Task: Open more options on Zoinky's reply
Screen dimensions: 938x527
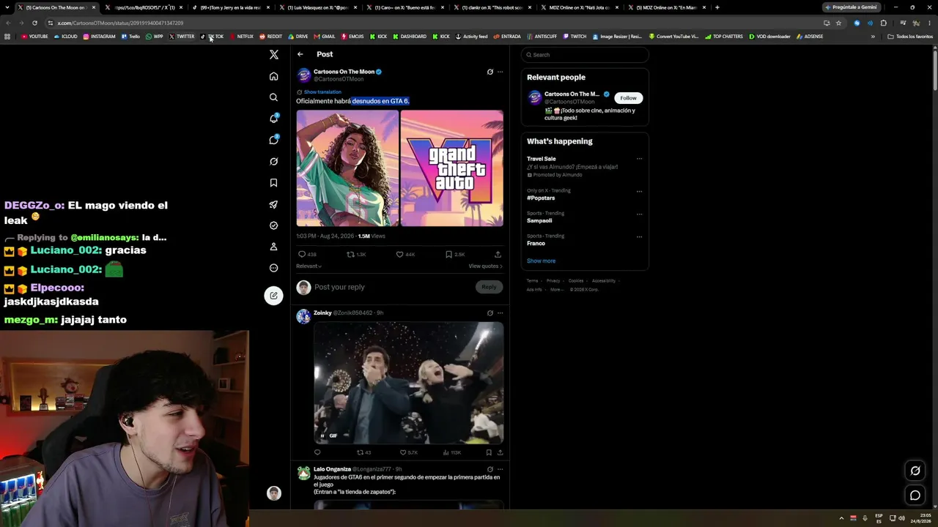Action: point(501,313)
